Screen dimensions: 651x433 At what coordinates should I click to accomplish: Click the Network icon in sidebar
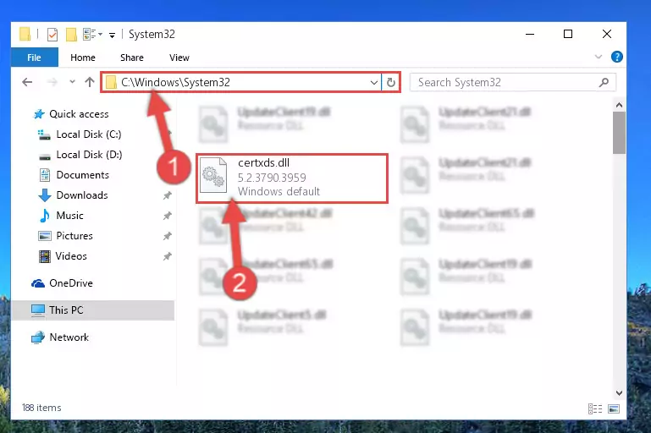coord(38,337)
